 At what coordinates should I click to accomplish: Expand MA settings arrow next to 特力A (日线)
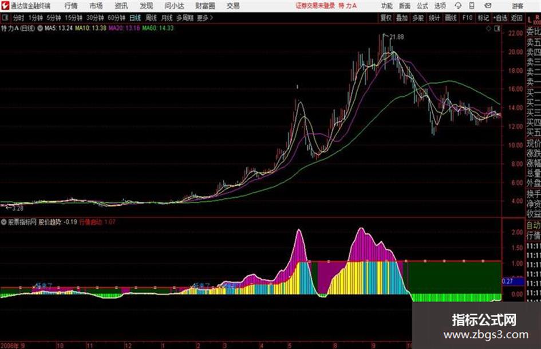point(40,28)
